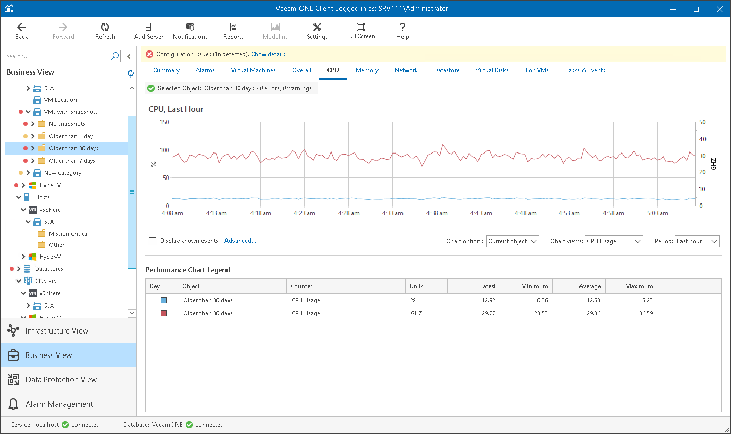The image size is (731, 434).
Task: Click No snapshots folder icon
Action: pyautogui.click(x=42, y=124)
